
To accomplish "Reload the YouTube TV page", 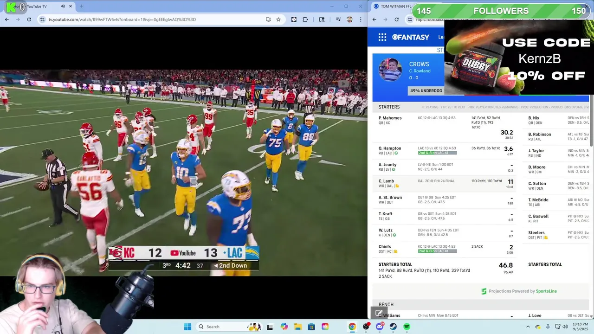I will [29, 19].
